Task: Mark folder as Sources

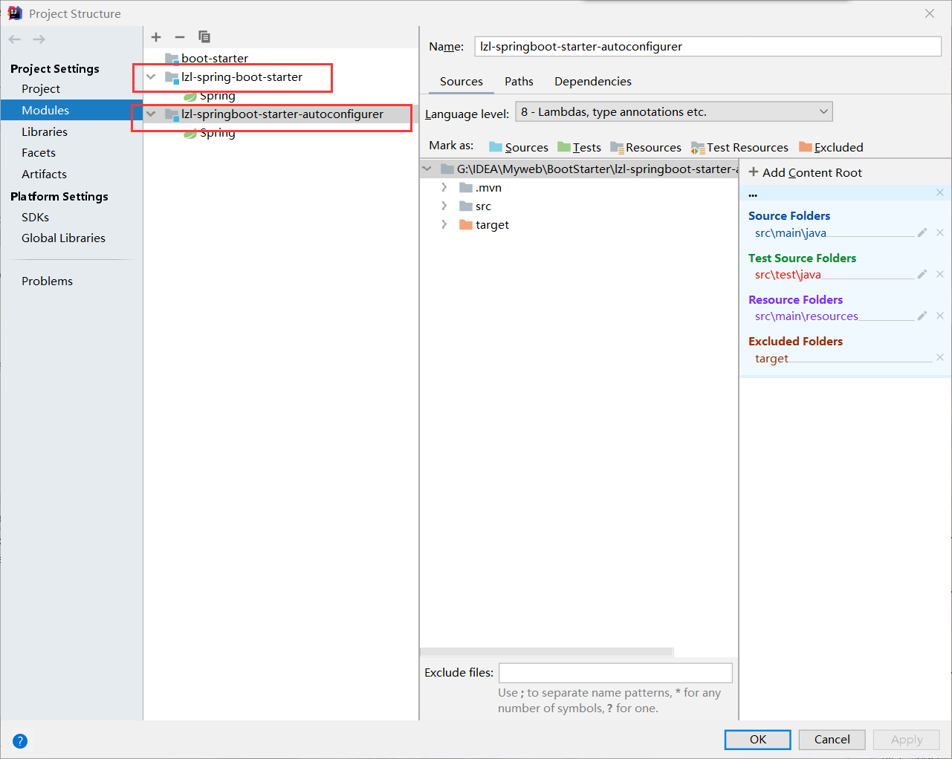Action: (519, 147)
